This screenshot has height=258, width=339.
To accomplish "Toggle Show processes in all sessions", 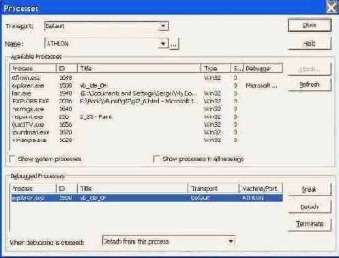I will click(x=157, y=159).
